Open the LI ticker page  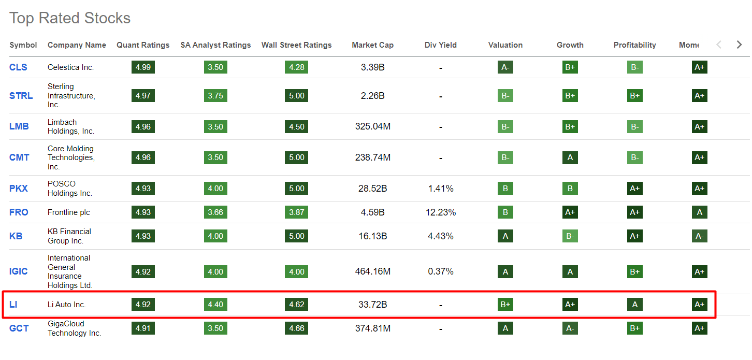13,305
